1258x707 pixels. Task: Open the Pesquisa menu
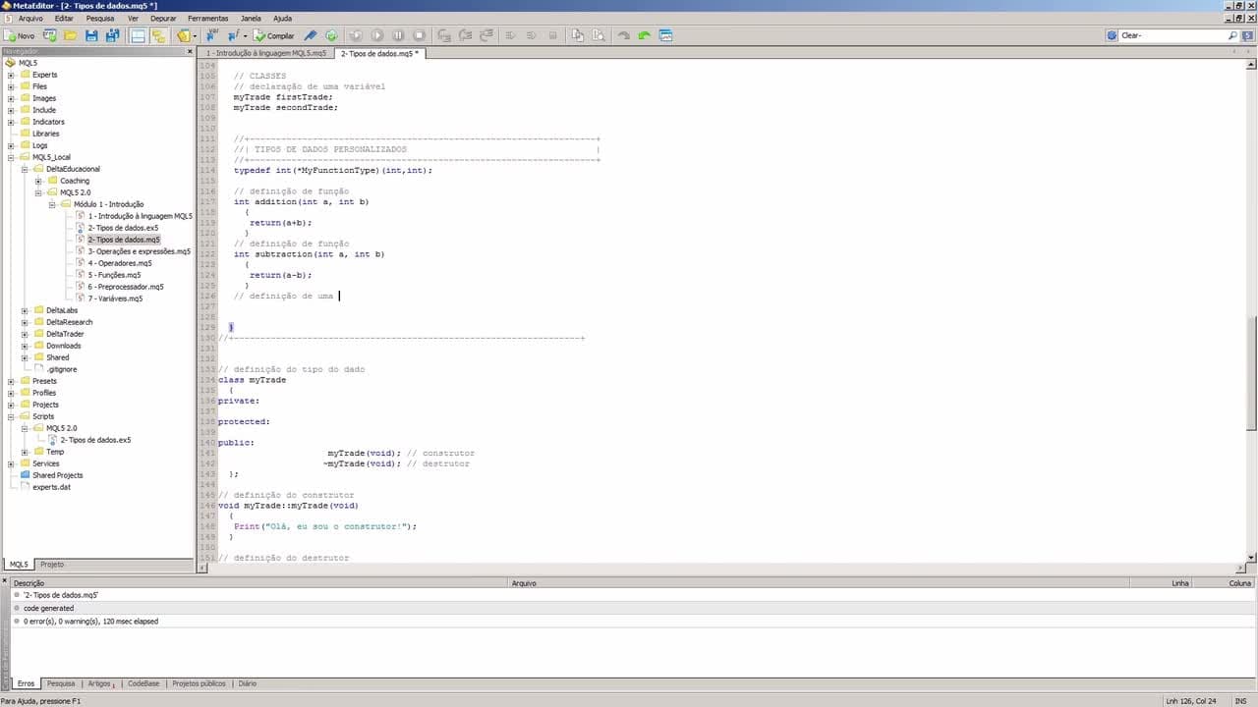(99, 18)
